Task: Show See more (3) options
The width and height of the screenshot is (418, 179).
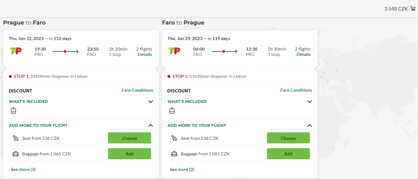Action: pos(23,169)
